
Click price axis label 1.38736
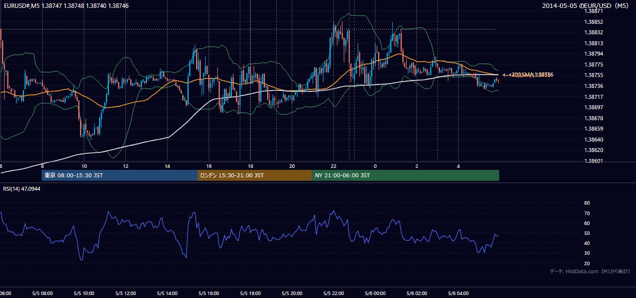click(593, 86)
